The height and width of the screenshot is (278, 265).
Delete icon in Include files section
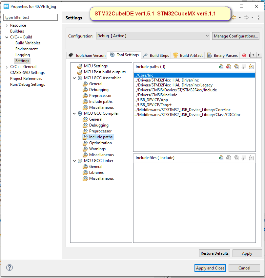229,158
